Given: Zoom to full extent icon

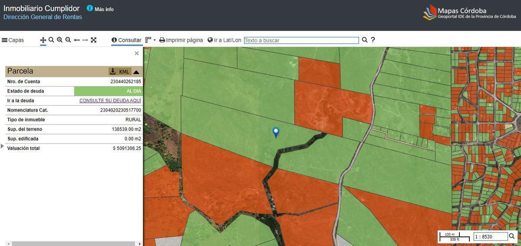Looking at the screenshot, I should pyautogui.click(x=93, y=40).
